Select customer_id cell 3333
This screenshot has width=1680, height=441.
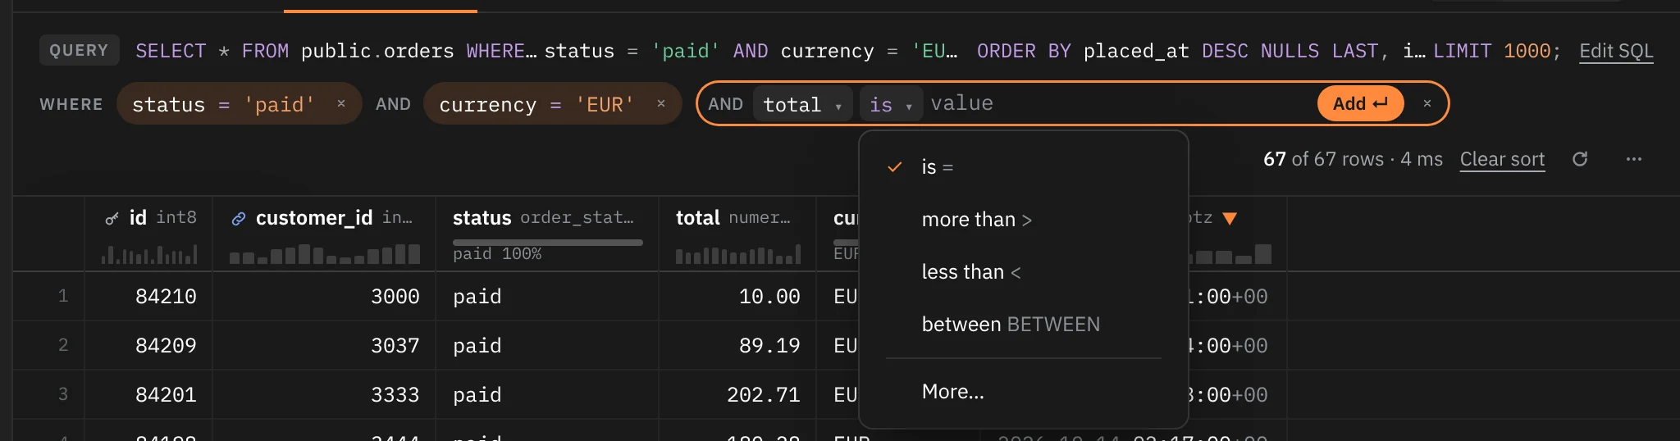click(x=324, y=394)
